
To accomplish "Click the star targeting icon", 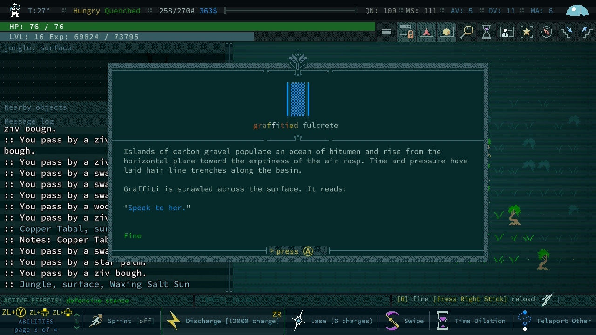I will [x=527, y=32].
